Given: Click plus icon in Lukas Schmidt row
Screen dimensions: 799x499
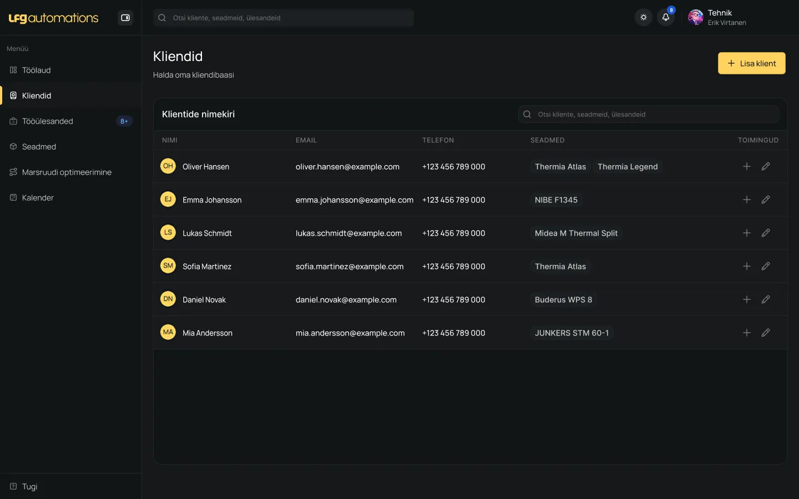Looking at the screenshot, I should [x=747, y=233].
